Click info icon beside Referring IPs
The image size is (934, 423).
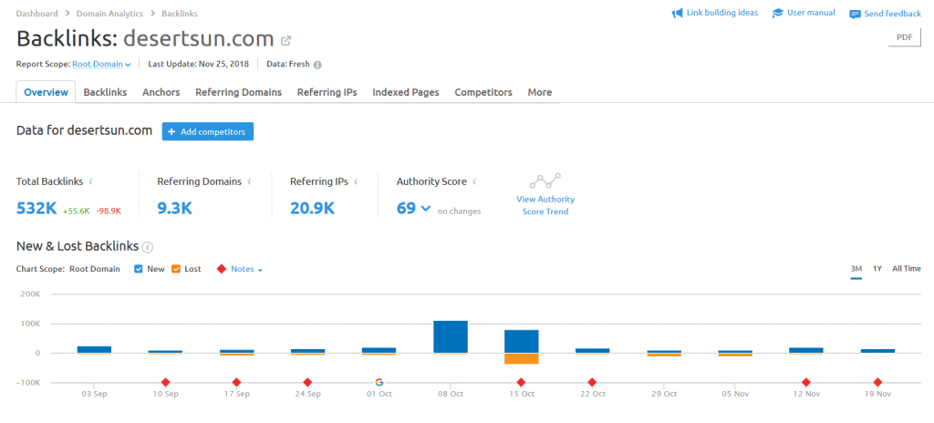coord(356,181)
